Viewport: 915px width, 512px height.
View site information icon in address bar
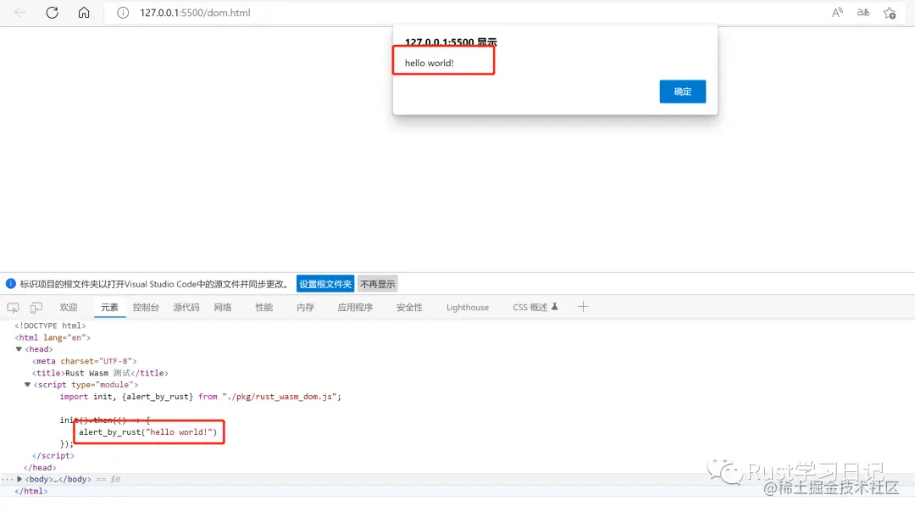[123, 13]
